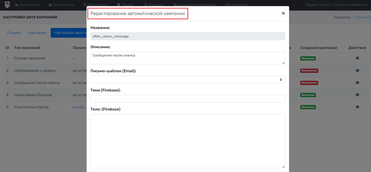This screenshot has width=371, height=172.
Task: Open actions menu for Напоминание о сеансе row
Action: point(357,71)
